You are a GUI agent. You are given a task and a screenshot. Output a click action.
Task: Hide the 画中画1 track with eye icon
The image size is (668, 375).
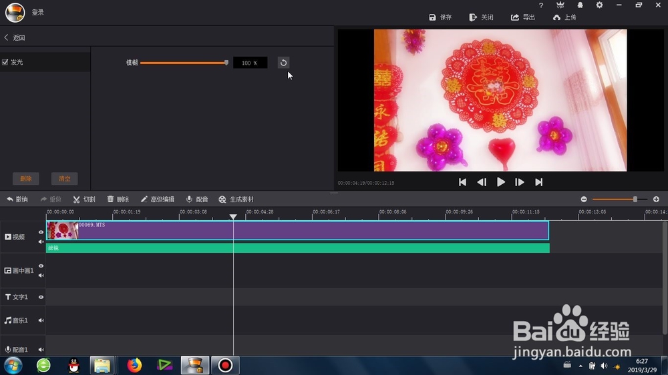[x=41, y=266]
